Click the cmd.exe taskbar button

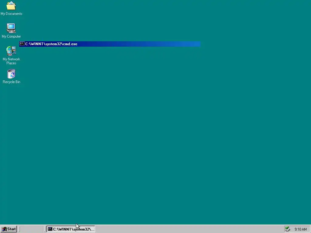tap(71, 229)
